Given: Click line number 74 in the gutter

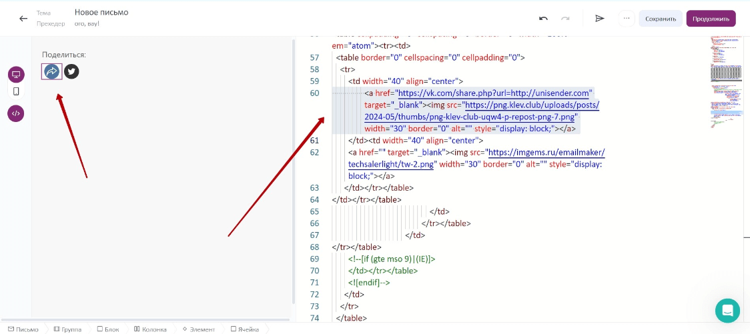Looking at the screenshot, I should click(314, 318).
